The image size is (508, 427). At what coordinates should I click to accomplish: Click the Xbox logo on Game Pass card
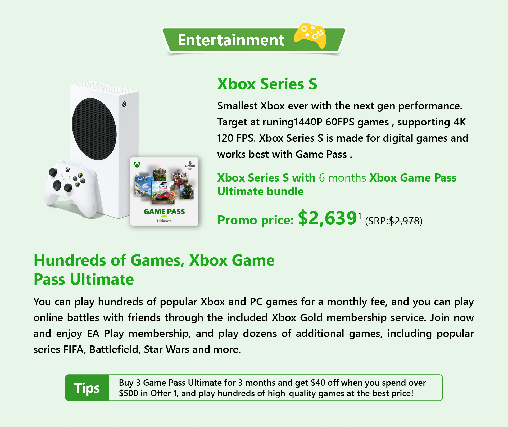pyautogui.click(x=137, y=164)
